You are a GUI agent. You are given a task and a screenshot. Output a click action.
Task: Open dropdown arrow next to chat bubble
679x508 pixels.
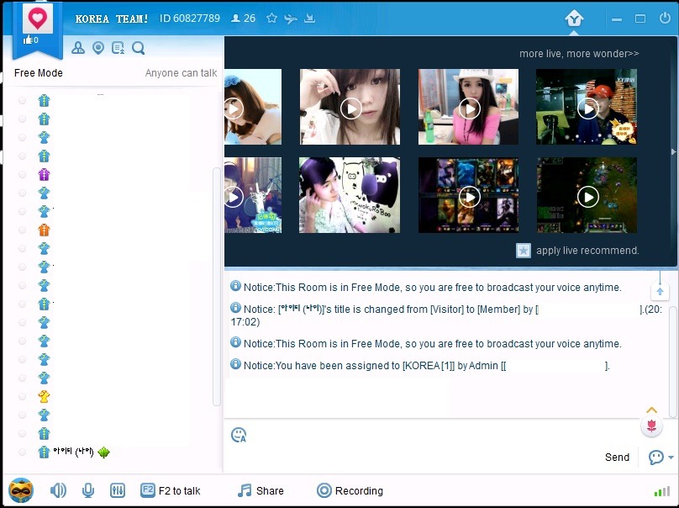(671, 458)
